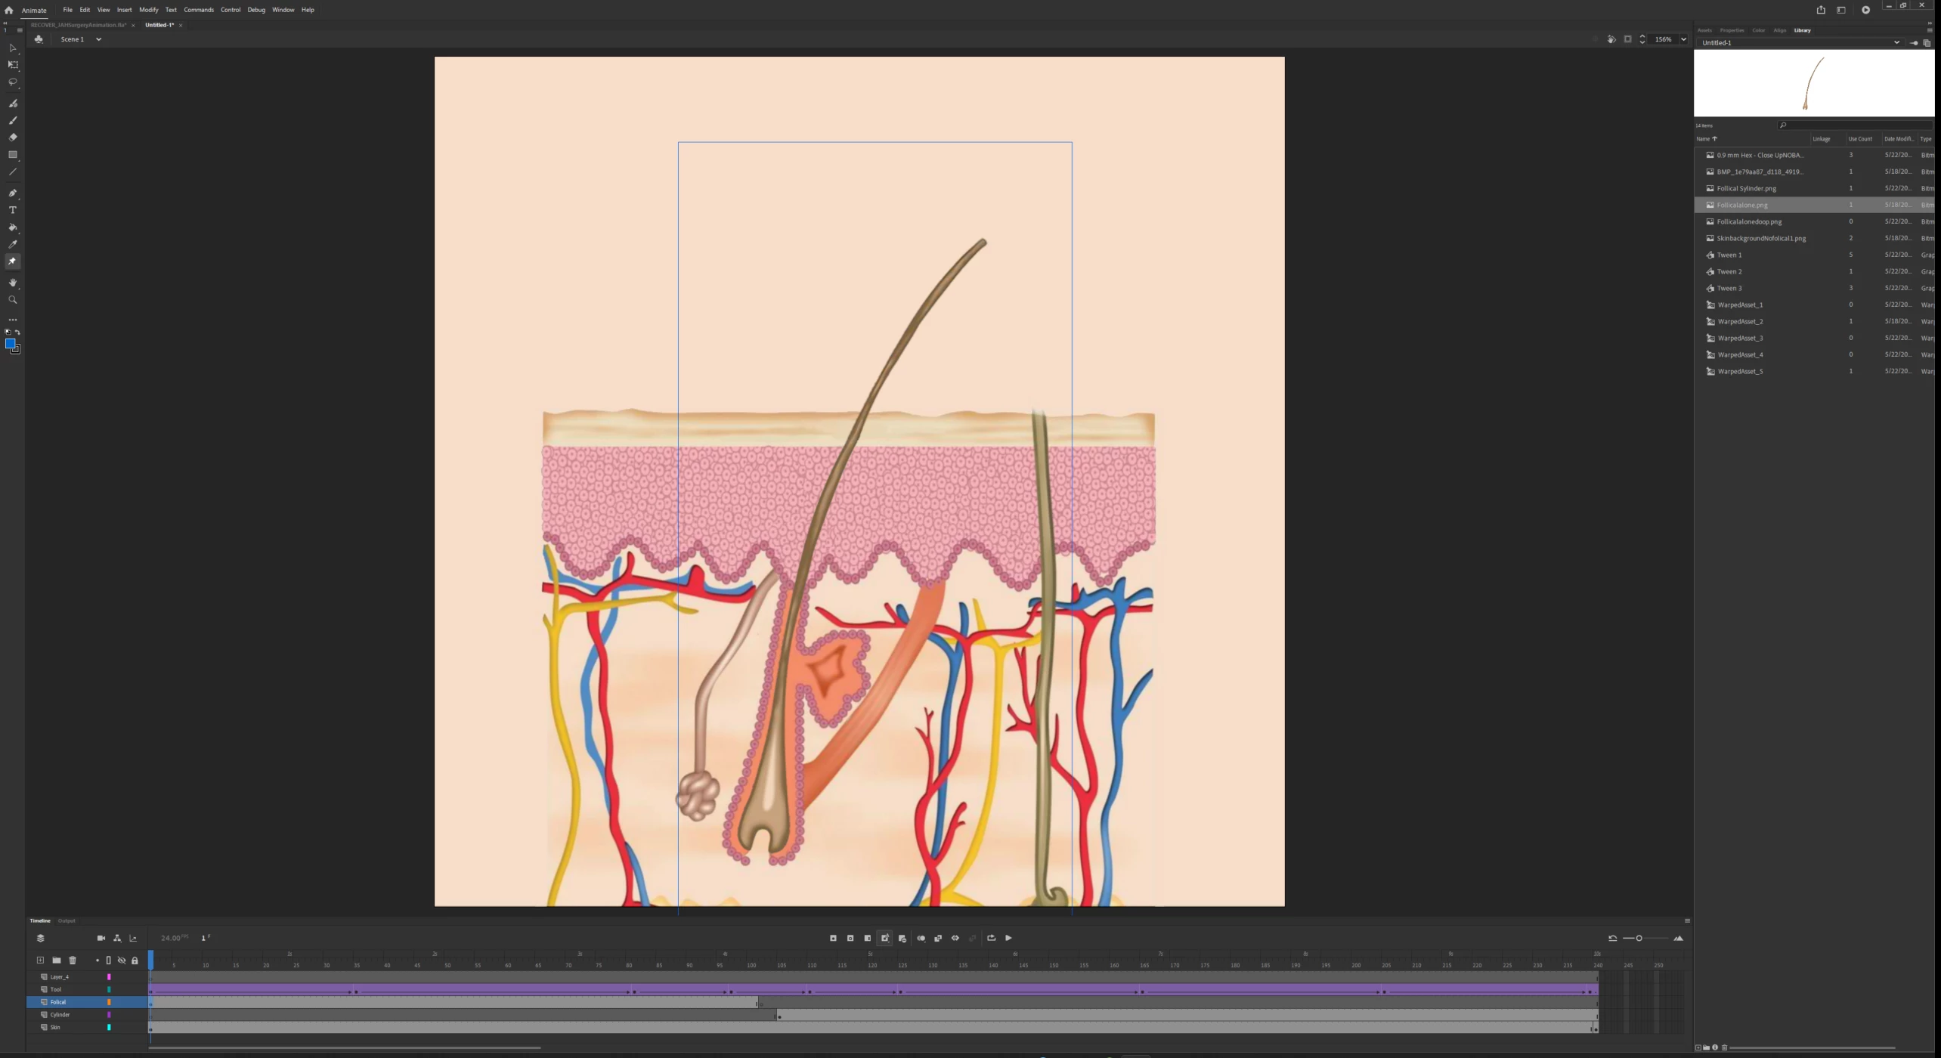Select the Cylinder layer in timeline
This screenshot has height=1058, width=1941.
(60, 1015)
